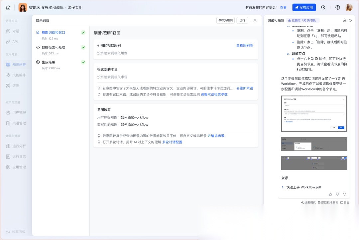Click 日志 below the answer
359x240 pixels.
tap(345, 203)
